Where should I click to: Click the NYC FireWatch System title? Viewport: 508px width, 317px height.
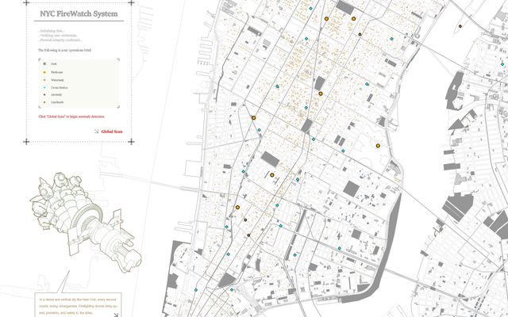[79, 14]
